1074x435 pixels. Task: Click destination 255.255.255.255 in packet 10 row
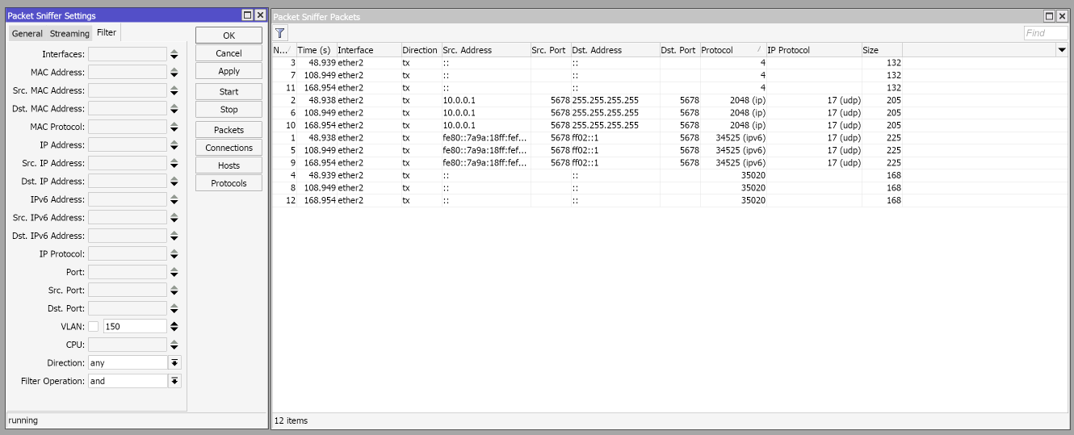[x=606, y=125]
